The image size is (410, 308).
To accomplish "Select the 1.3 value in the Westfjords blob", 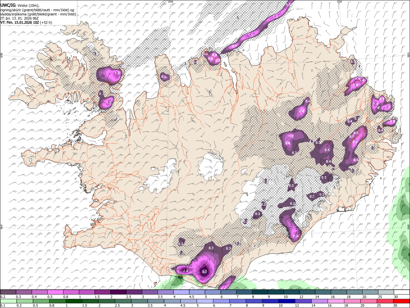I will click(117, 73).
